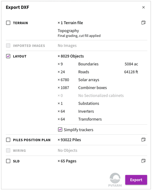Click the disabled Wiring checkbox

(8, 150)
